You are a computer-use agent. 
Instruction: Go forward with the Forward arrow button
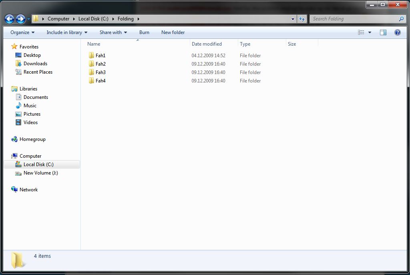tap(21, 19)
